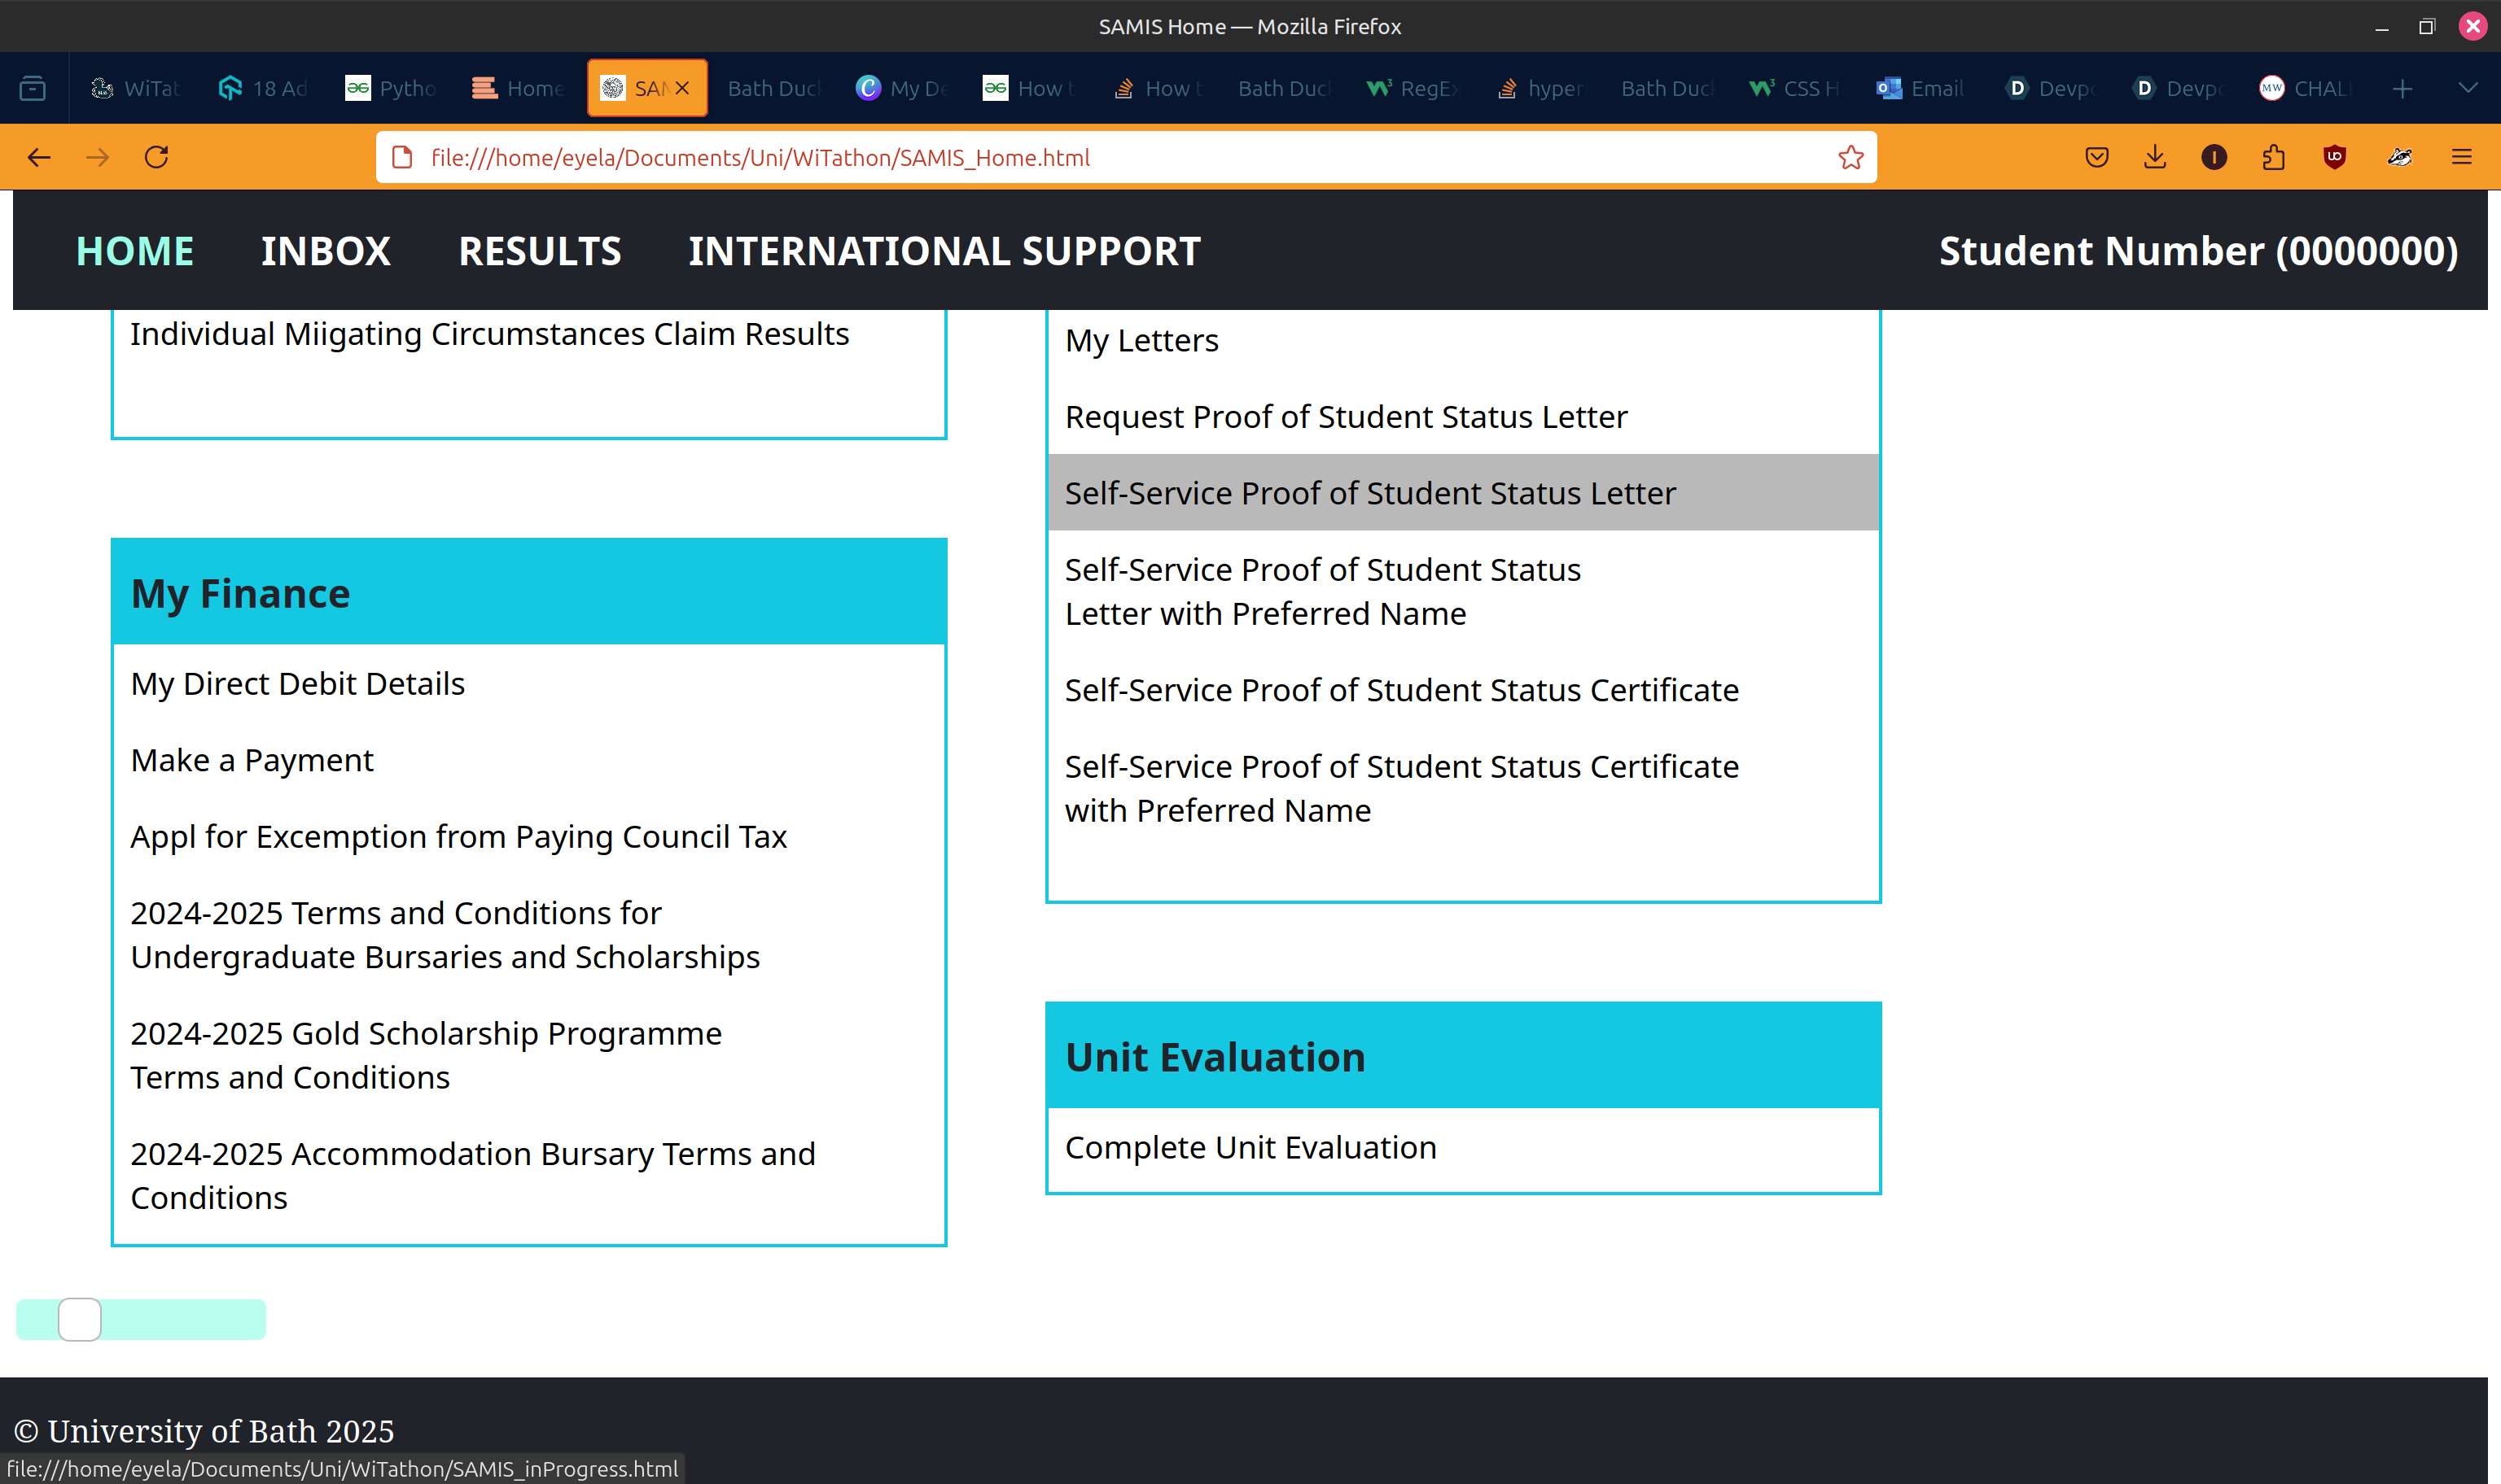
Task: Switch to the Email tab
Action: pos(1921,88)
